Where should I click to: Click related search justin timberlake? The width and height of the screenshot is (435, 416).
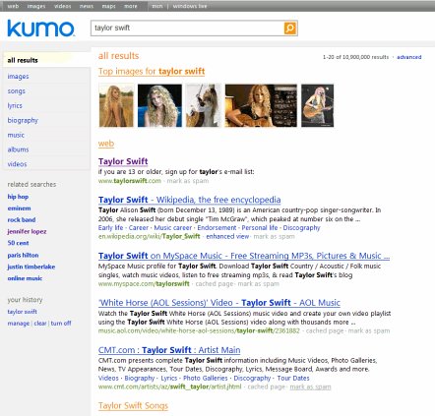31,267
